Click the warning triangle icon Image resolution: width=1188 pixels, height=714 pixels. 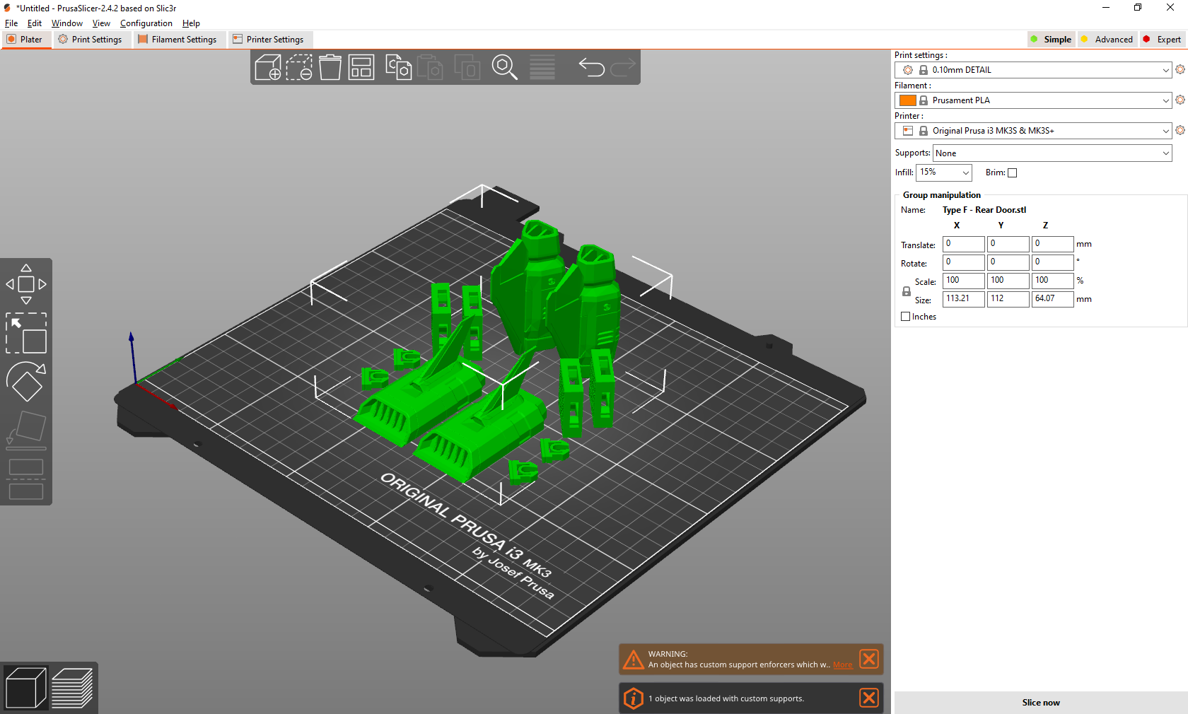point(634,659)
